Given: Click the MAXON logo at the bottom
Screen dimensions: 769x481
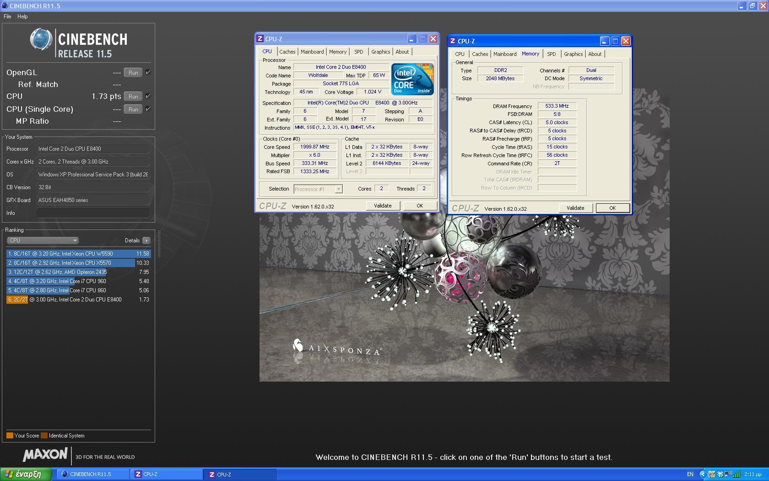Looking at the screenshot, I should click(45, 454).
